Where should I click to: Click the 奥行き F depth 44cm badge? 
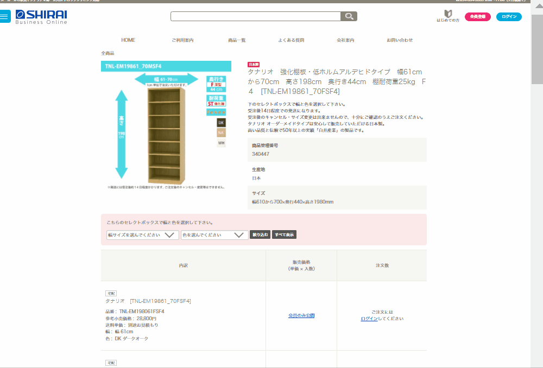click(216, 84)
